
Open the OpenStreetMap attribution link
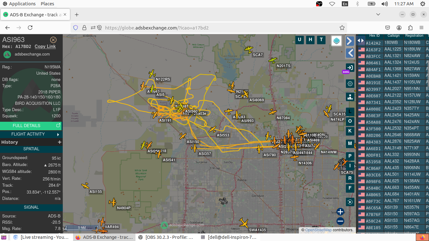point(318,230)
